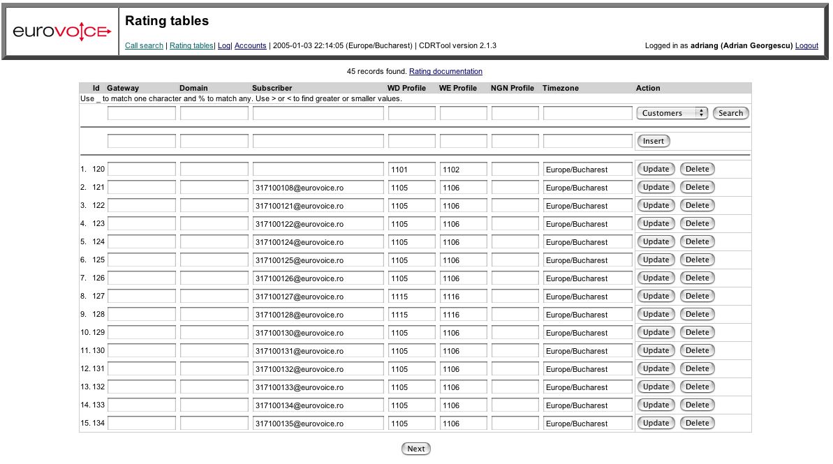Edit WD Profile 1101 in row 120
Viewport: 833px width, 464px height.
coord(412,170)
